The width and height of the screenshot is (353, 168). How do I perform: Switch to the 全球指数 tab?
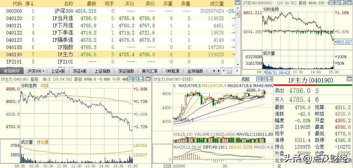point(195,71)
